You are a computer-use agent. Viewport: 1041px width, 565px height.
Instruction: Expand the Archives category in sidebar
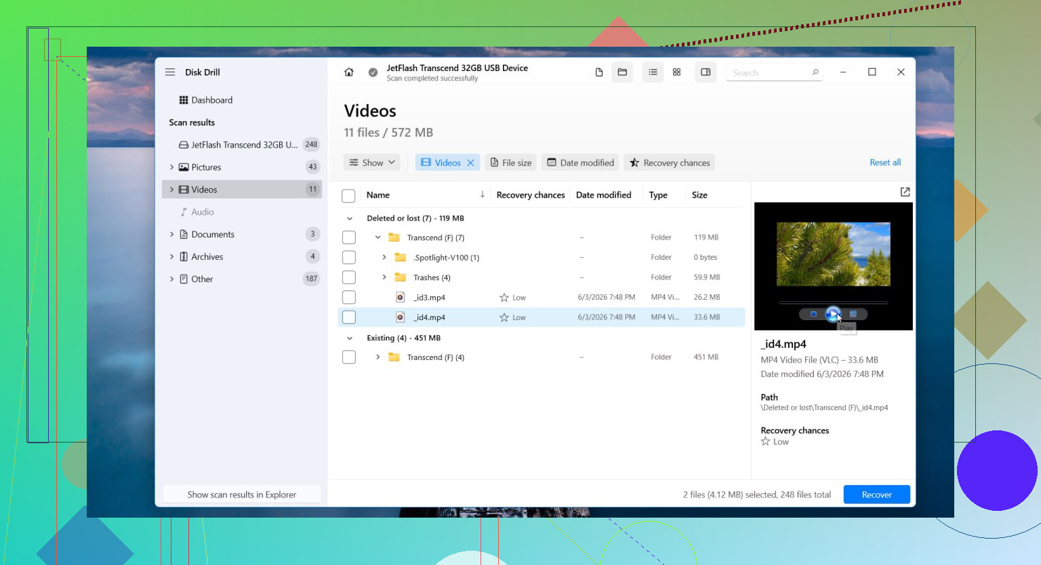171,256
